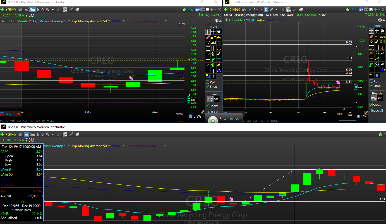Select the m time frame in the bottom window

[x=26, y=134]
